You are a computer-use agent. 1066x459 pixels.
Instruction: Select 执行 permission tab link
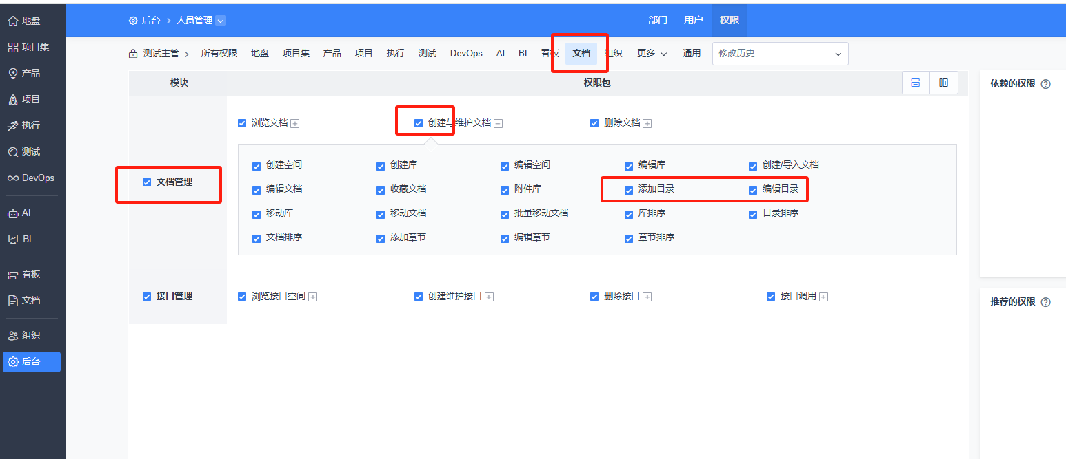point(396,54)
